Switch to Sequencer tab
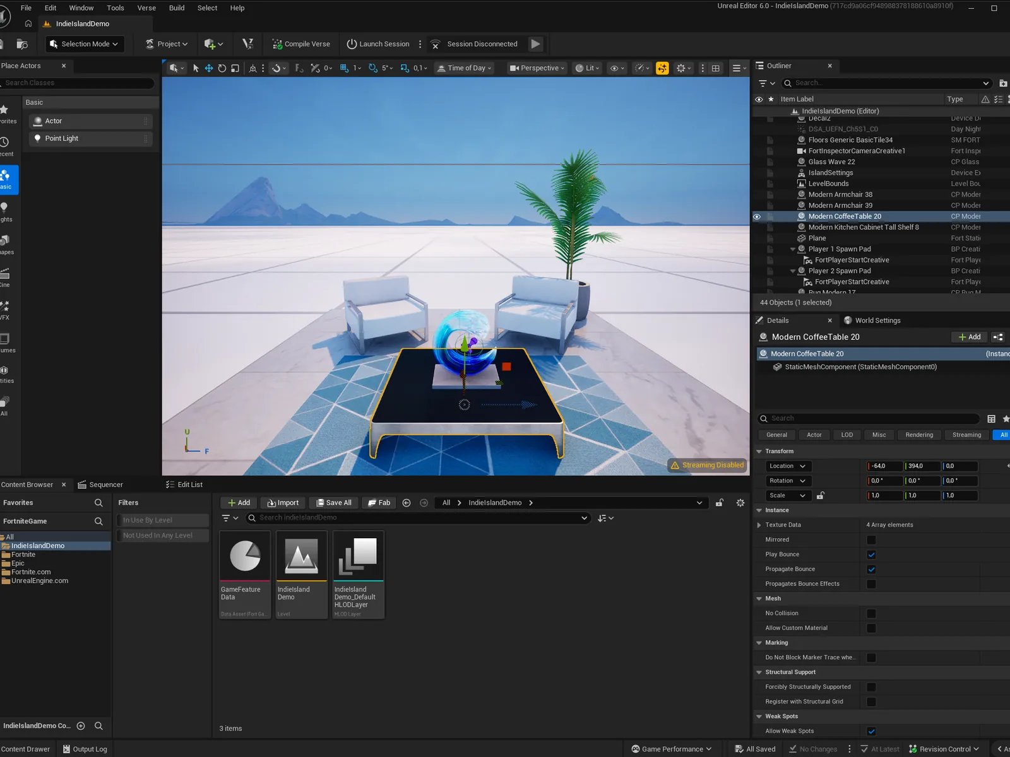Image resolution: width=1010 pixels, height=757 pixels. (100, 485)
